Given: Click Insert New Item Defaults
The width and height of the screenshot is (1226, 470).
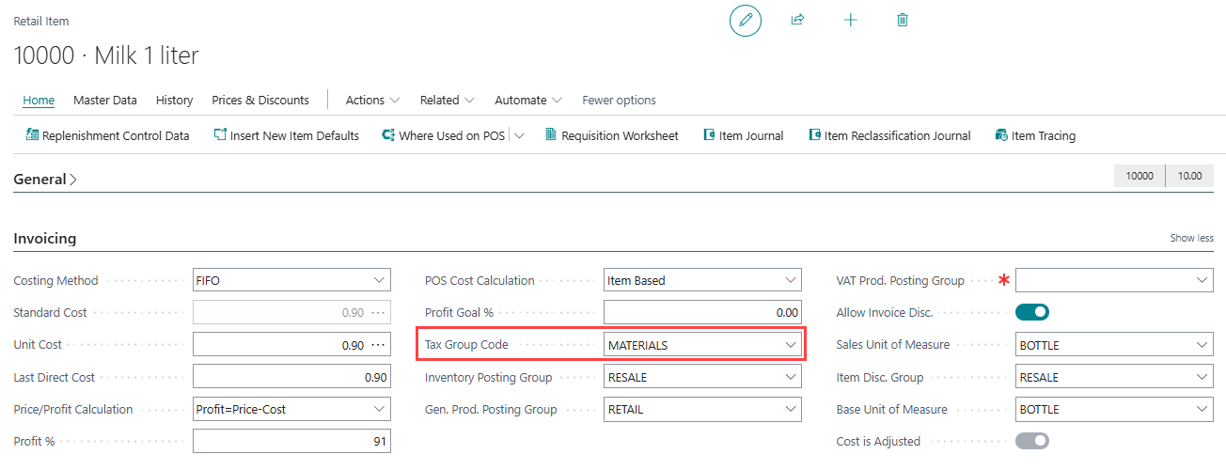Looking at the screenshot, I should 286,135.
